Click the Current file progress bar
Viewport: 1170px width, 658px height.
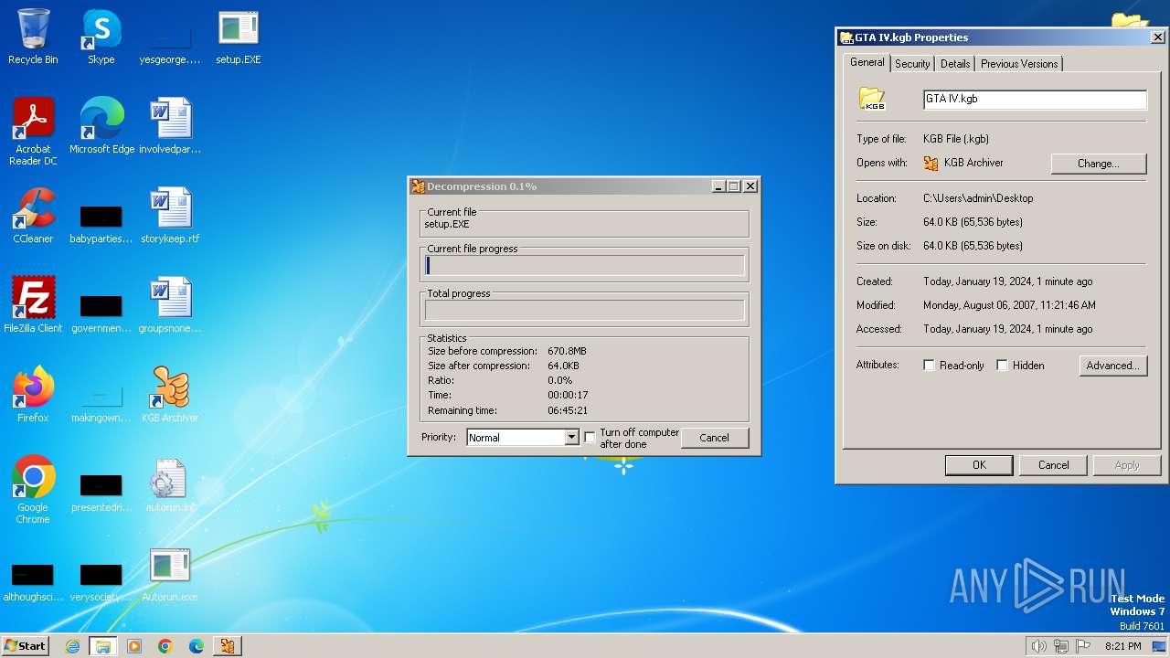pos(585,266)
